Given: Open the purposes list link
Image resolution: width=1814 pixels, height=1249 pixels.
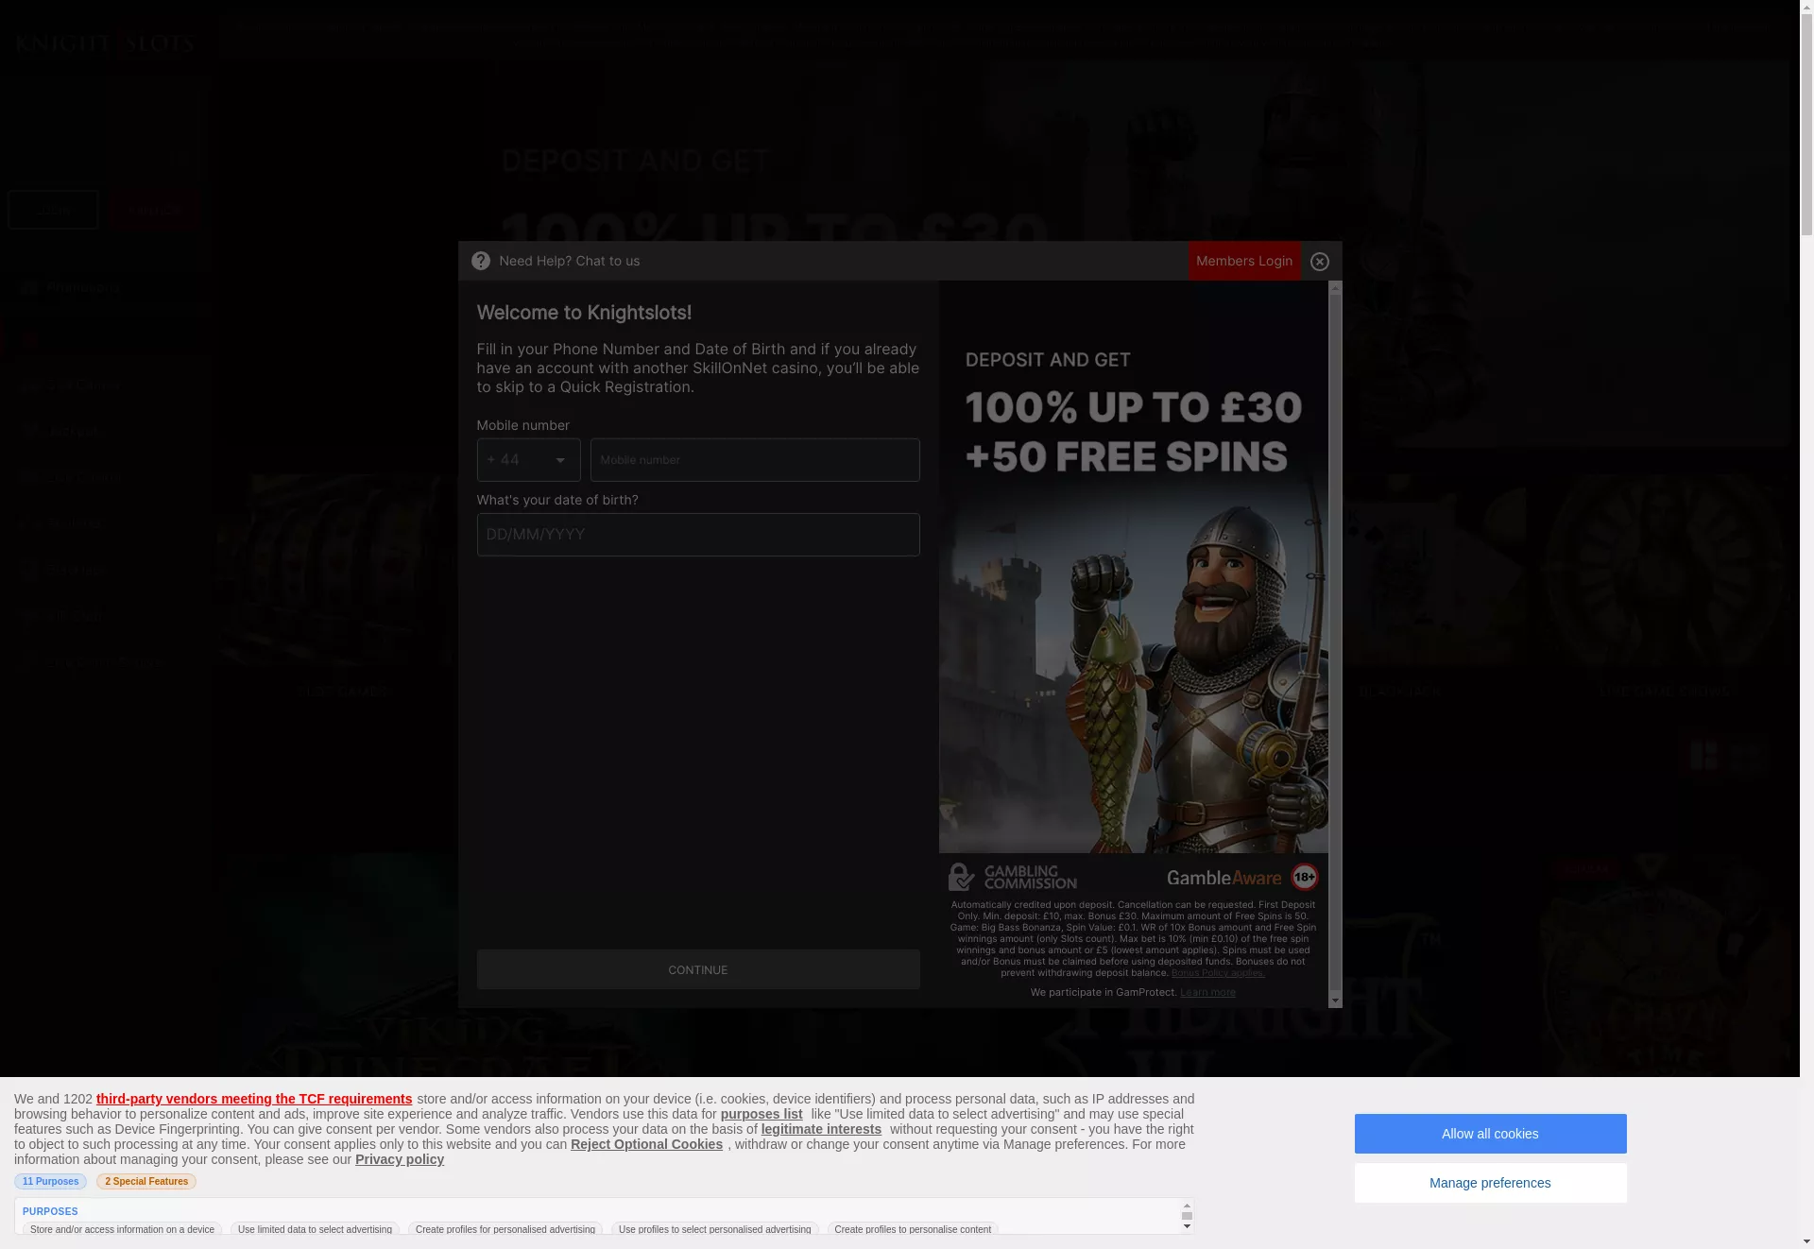Looking at the screenshot, I should (762, 1114).
